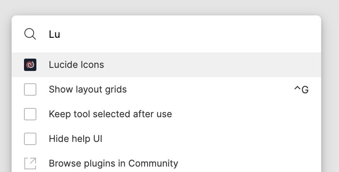Viewport: 339px width, 172px height.
Task: Click the Lucide Icons plugin logo
Action: (x=30, y=65)
